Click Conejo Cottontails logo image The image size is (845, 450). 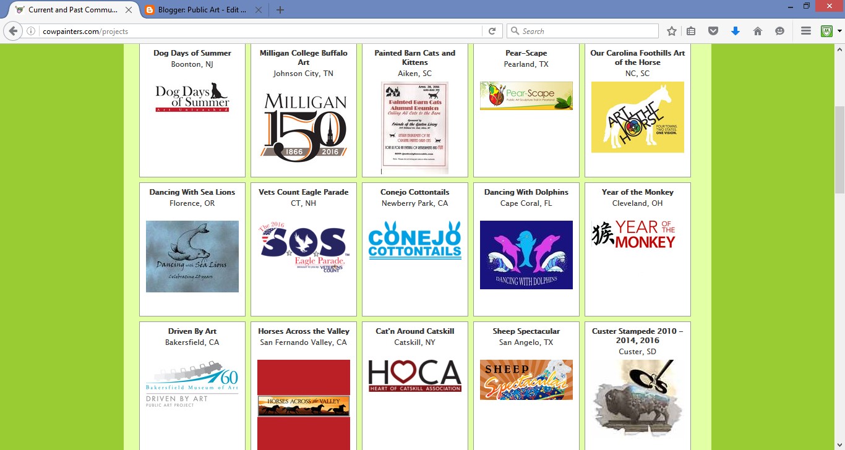415,240
